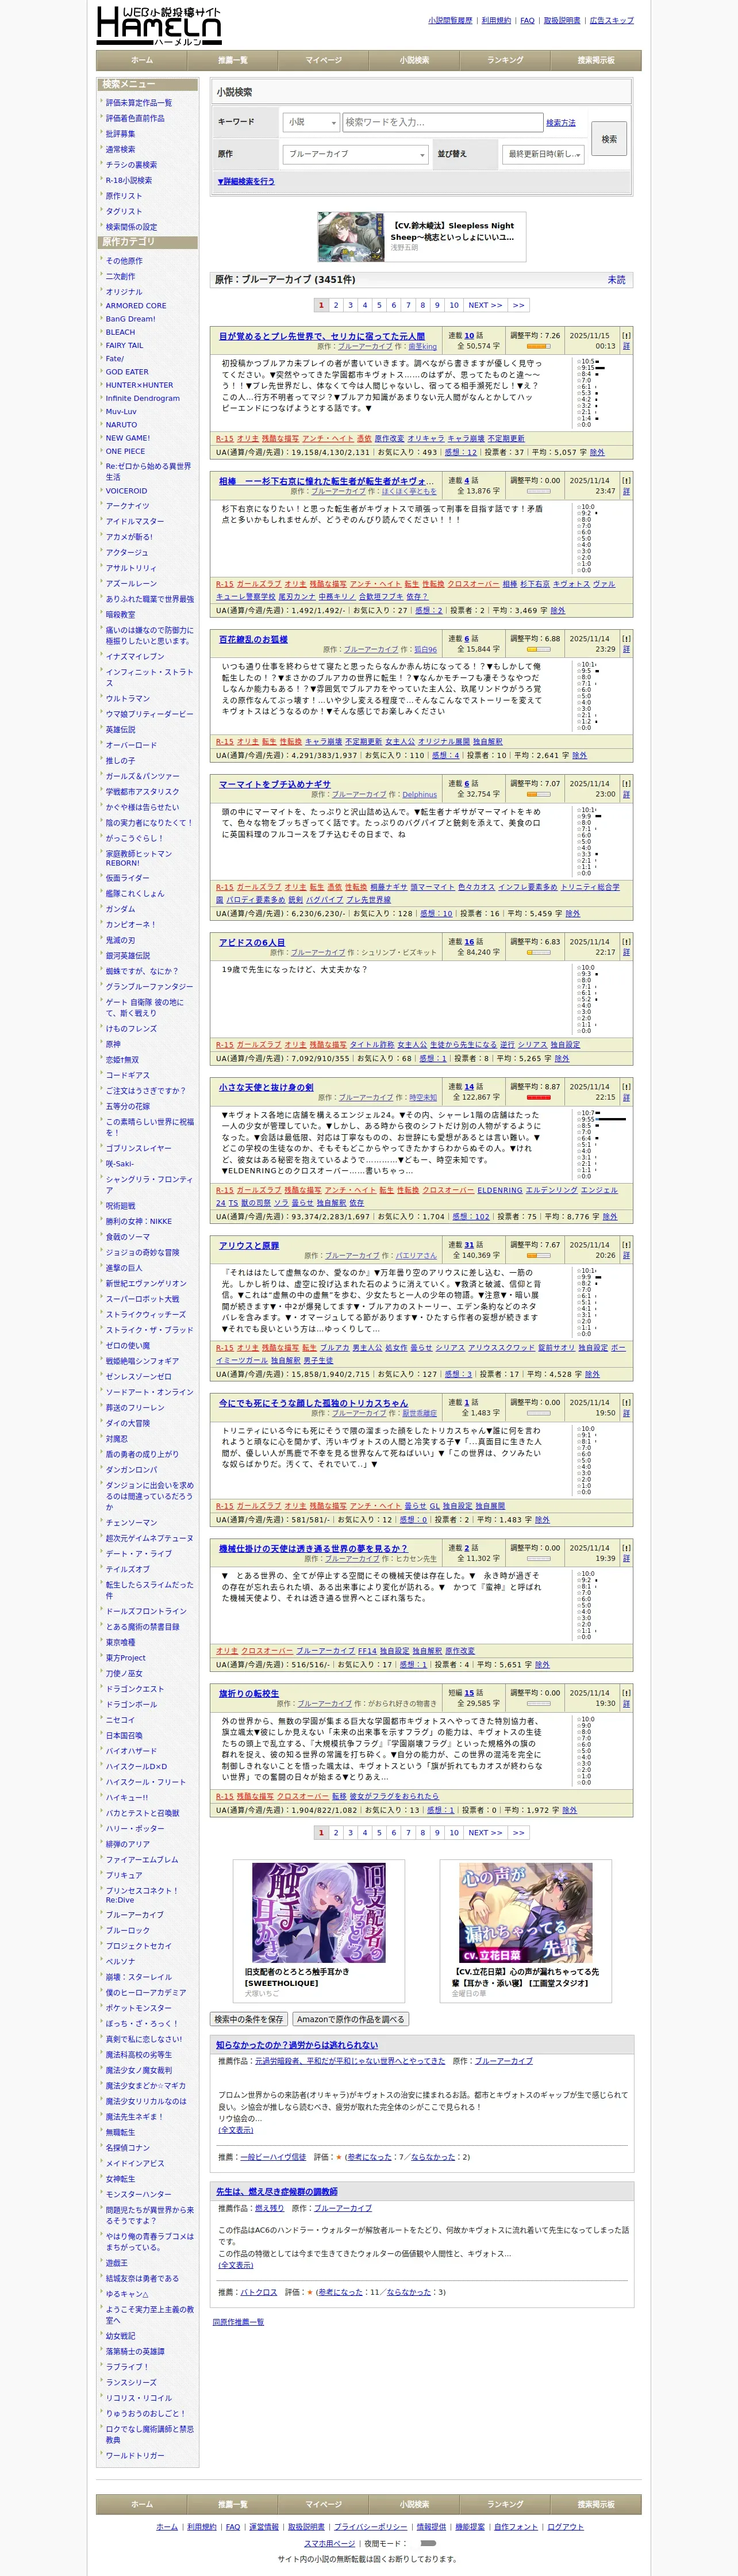Screen dimensions: 738x2576
Task: Click into the search keyword input field
Action: point(443,122)
